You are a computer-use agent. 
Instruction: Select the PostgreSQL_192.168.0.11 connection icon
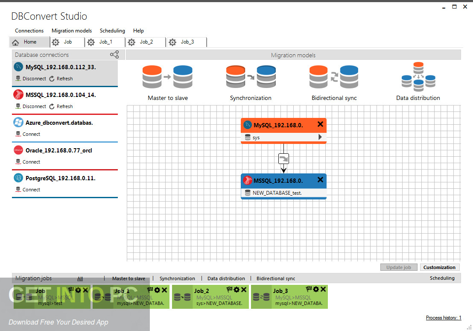coord(18,178)
